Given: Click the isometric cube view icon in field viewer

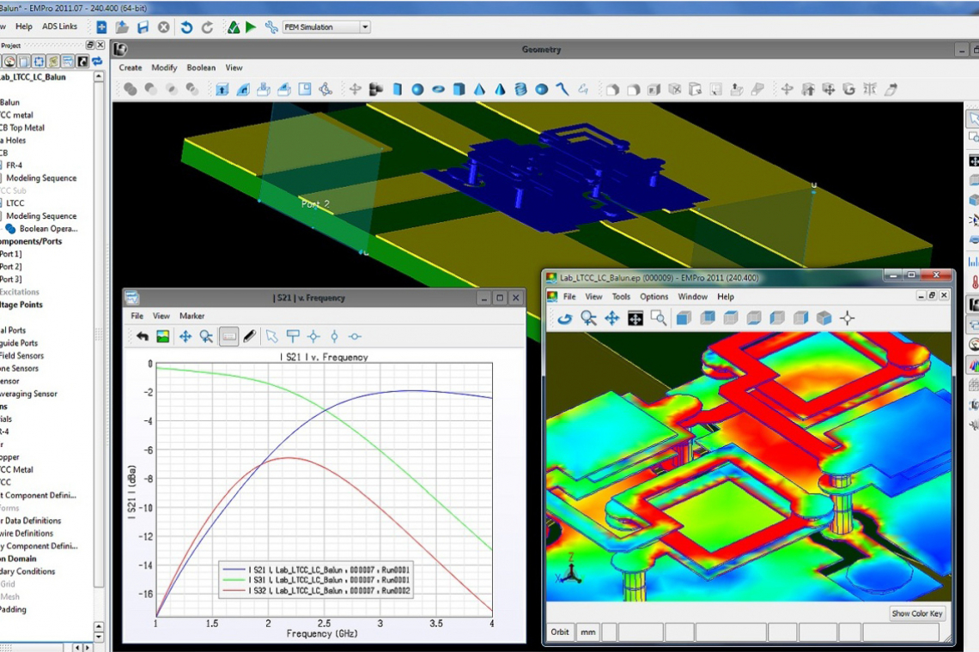Looking at the screenshot, I should tap(824, 318).
